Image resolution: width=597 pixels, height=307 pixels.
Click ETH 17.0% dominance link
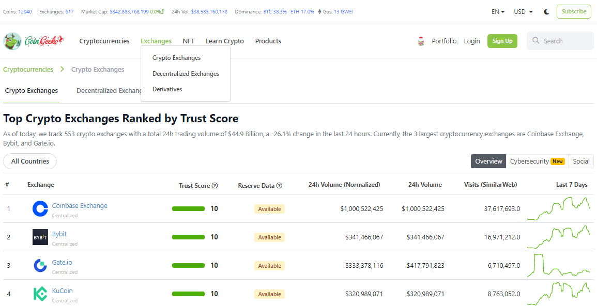point(302,12)
